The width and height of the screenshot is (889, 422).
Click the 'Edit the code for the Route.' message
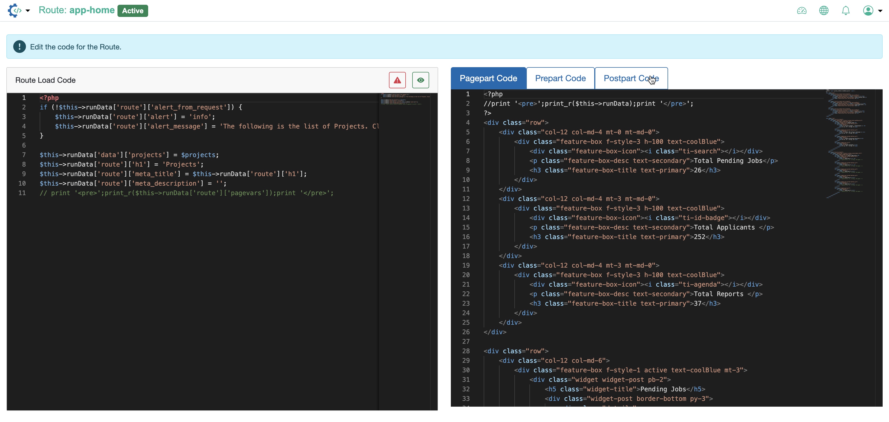tap(76, 47)
